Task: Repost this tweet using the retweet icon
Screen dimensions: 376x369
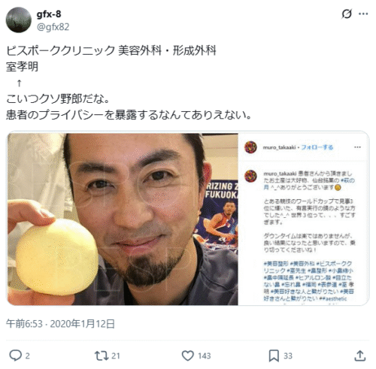Action: pos(102,355)
